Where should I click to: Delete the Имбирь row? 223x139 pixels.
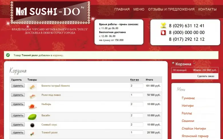18,104
